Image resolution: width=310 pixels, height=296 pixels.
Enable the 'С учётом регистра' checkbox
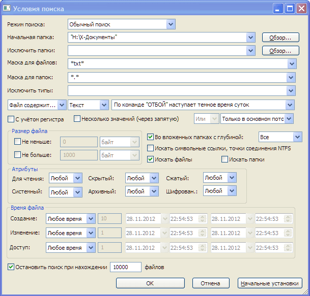pos(12,119)
